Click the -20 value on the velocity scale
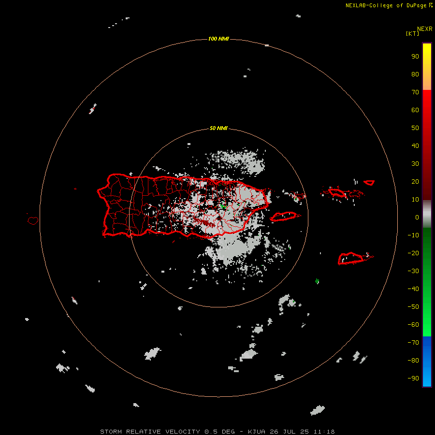Screen dimensions: 435x435 pyautogui.click(x=413, y=253)
